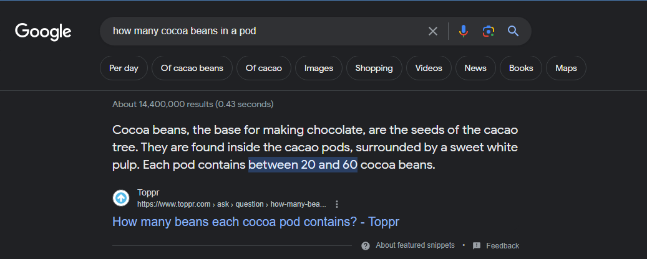Start voice search with the microphone icon
This screenshot has height=259, width=647.
pos(463,31)
